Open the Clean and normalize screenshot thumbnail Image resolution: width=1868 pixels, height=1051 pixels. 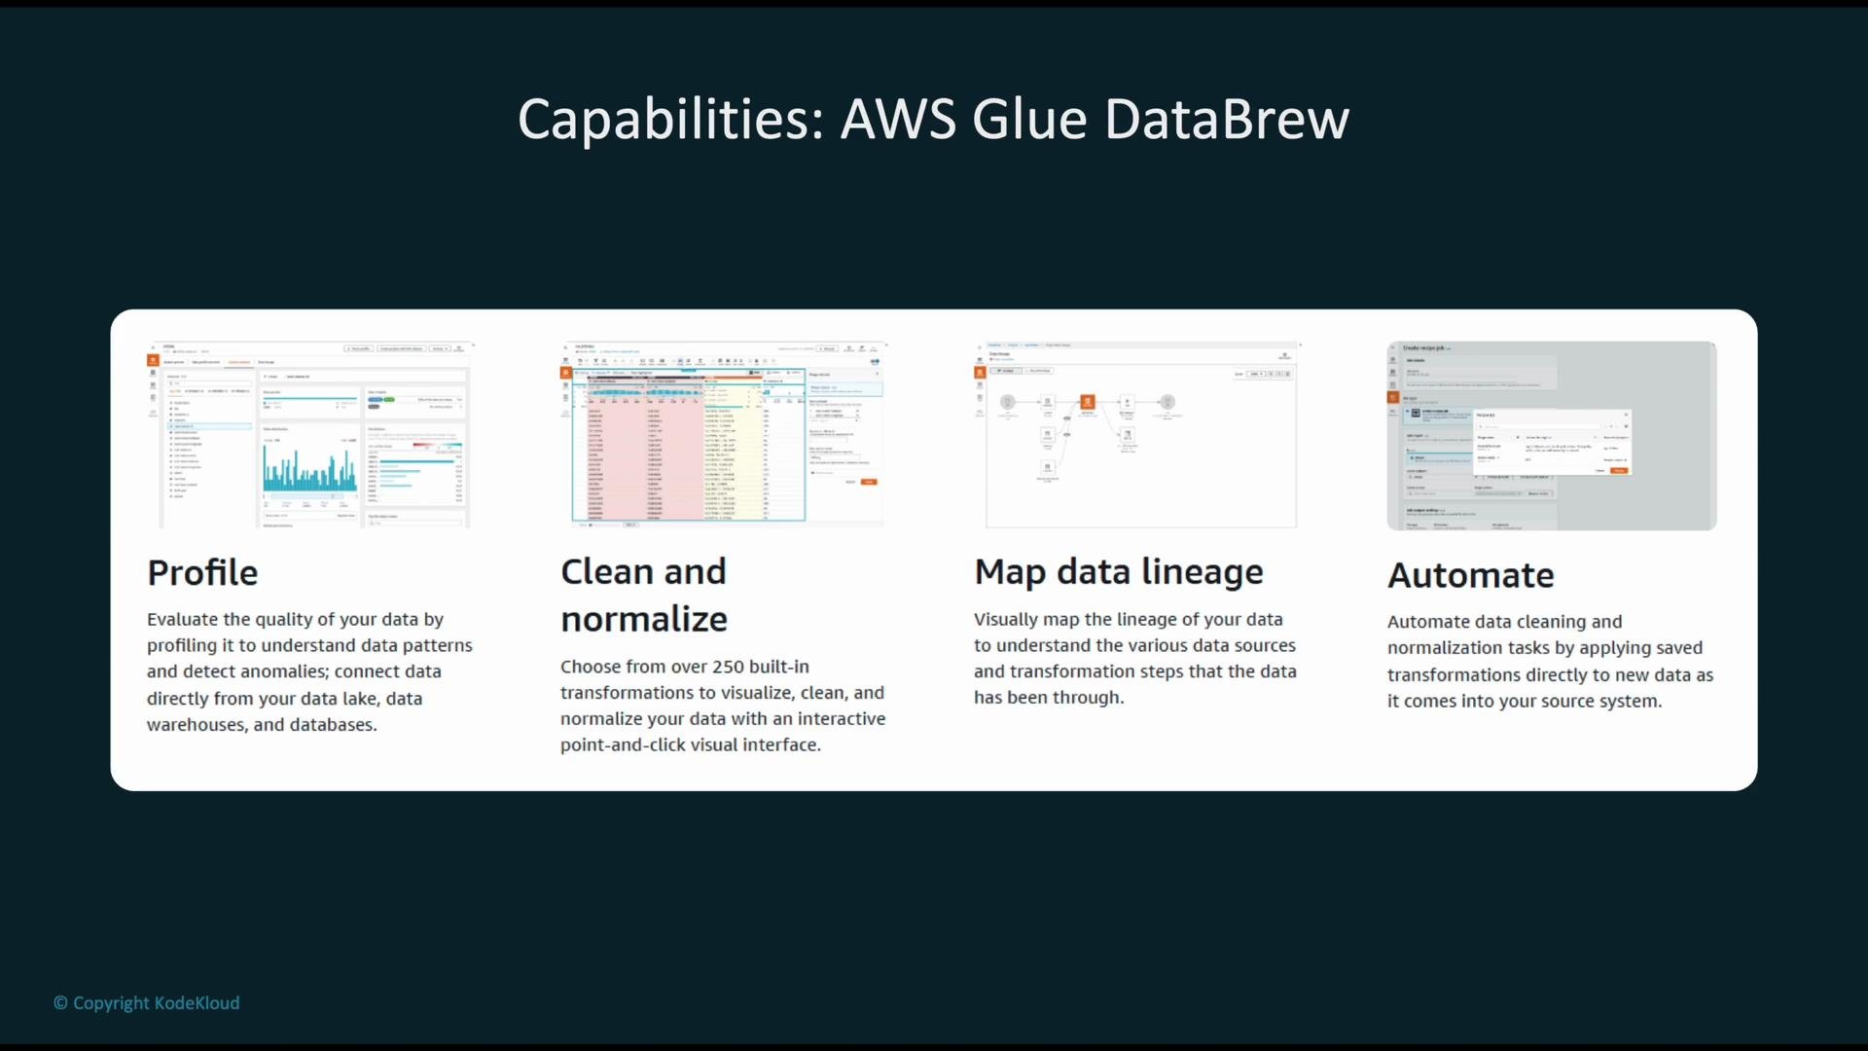pos(723,435)
